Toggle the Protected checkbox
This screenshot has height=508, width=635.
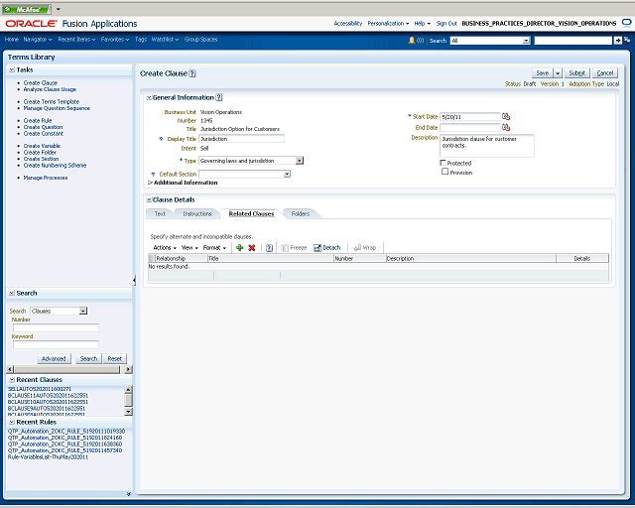click(x=444, y=163)
